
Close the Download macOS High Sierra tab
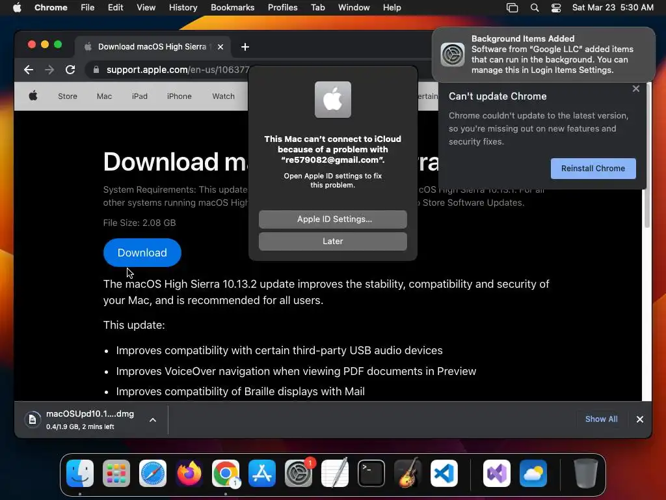point(220,47)
